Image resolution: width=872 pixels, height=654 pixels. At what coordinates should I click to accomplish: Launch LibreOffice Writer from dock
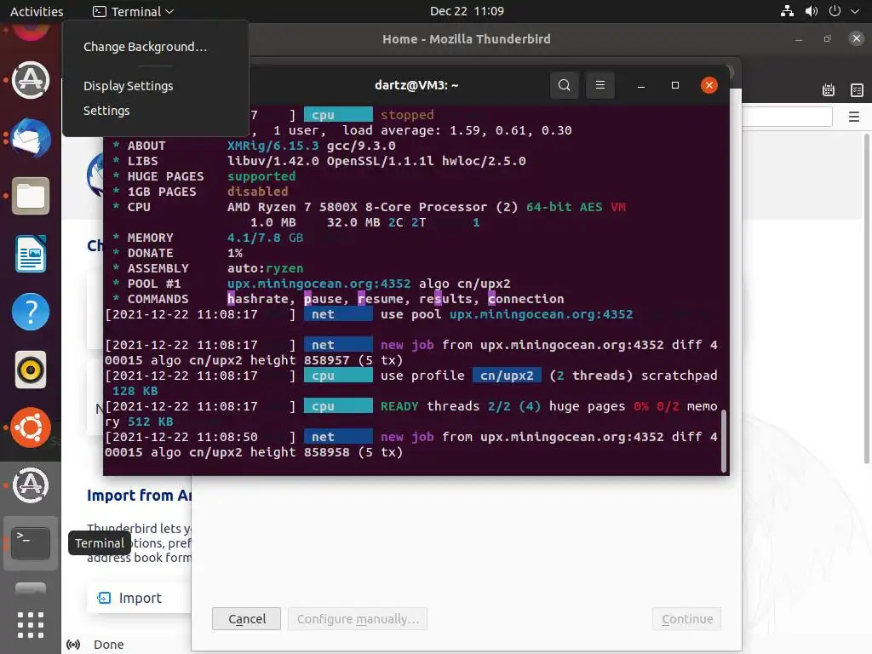click(31, 254)
